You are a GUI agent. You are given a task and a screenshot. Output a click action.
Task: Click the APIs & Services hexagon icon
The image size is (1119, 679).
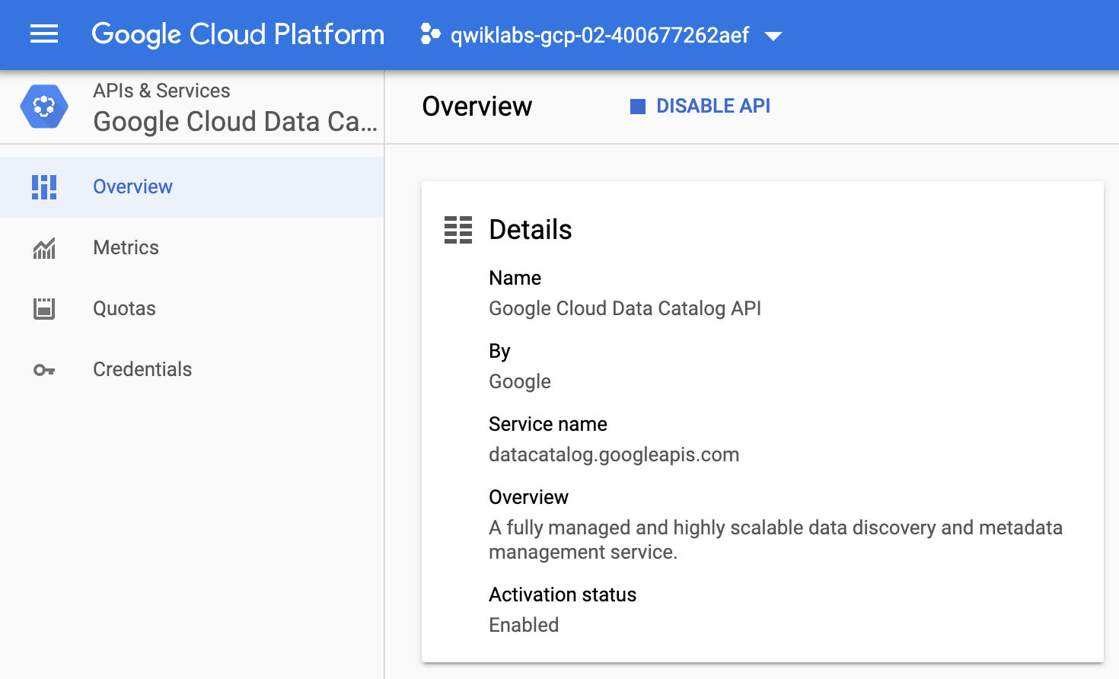[x=44, y=107]
